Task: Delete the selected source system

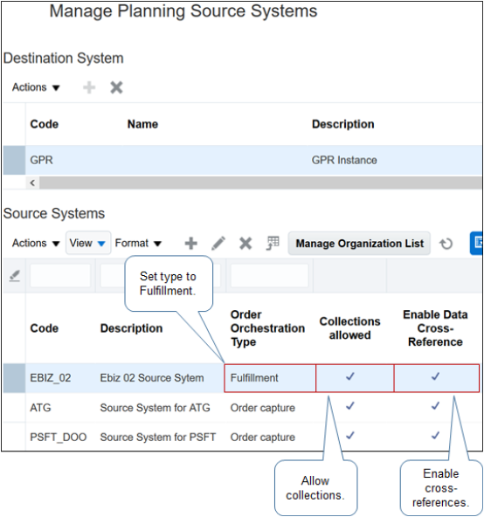Action: (x=245, y=244)
